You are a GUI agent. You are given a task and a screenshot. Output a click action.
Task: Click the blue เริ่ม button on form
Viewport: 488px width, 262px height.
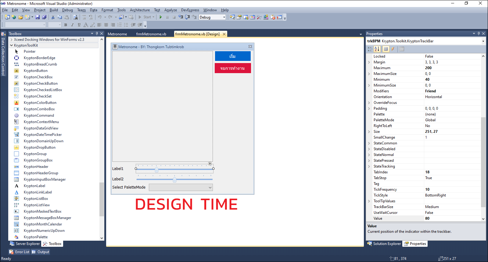233,56
